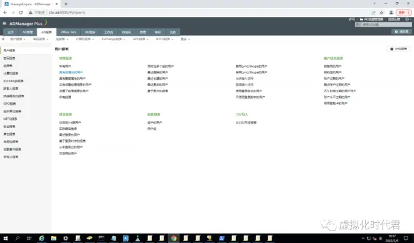Click the share page icon in the address bar
This screenshot has width=414, height=243.
pos(373,13)
